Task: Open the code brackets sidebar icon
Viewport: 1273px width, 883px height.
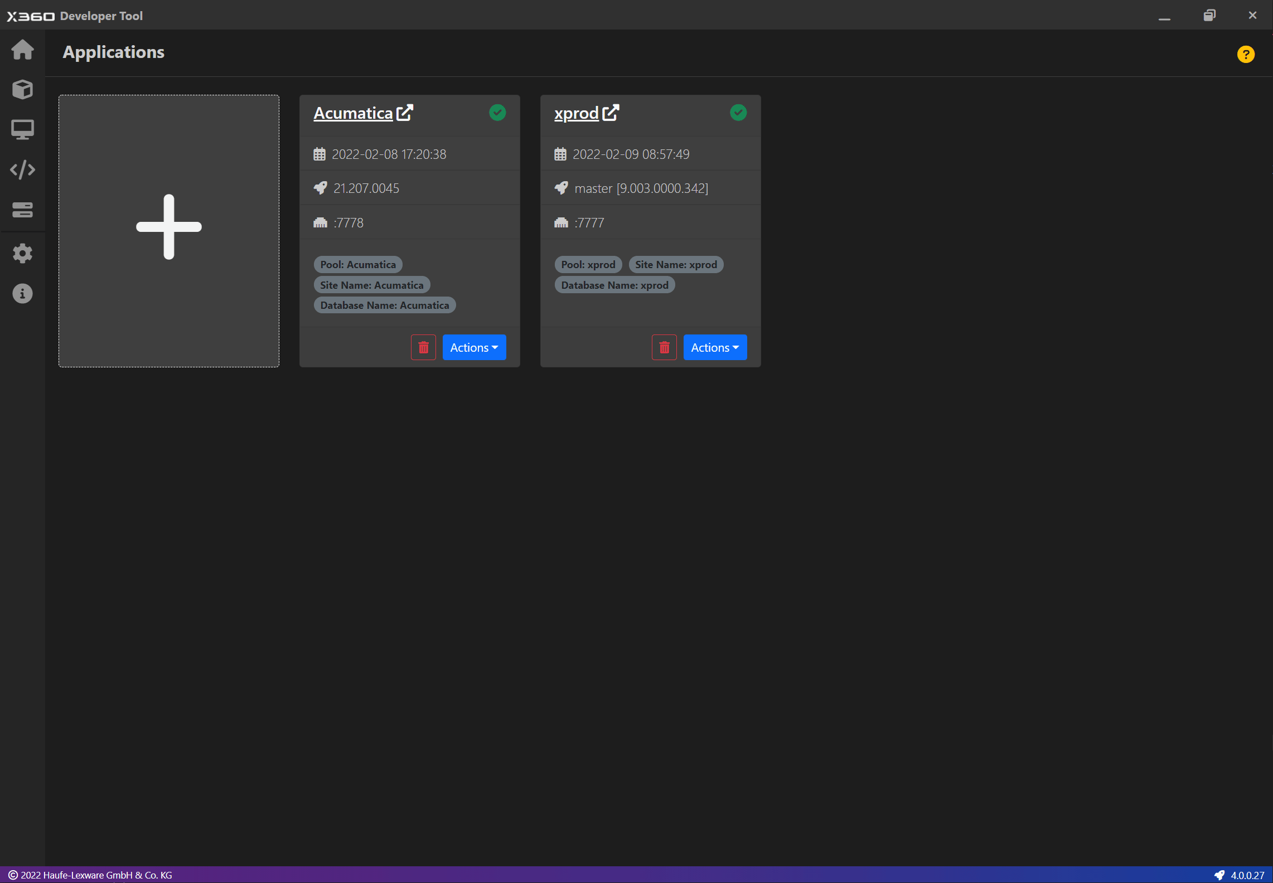Action: 22,169
